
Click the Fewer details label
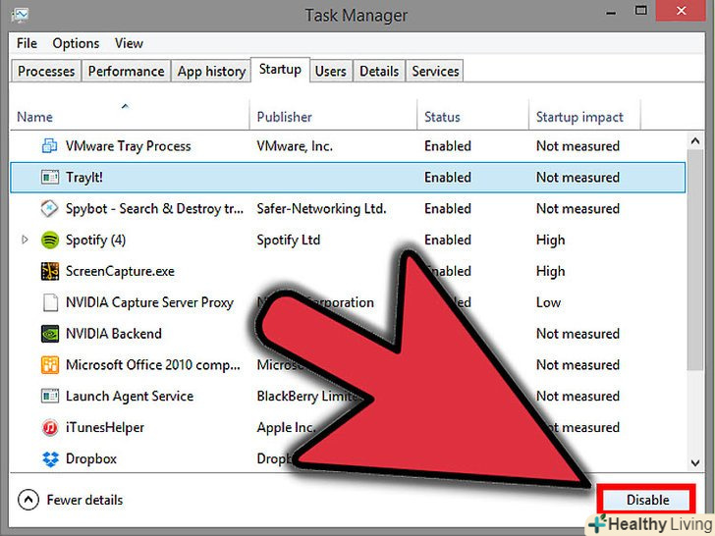click(x=84, y=500)
